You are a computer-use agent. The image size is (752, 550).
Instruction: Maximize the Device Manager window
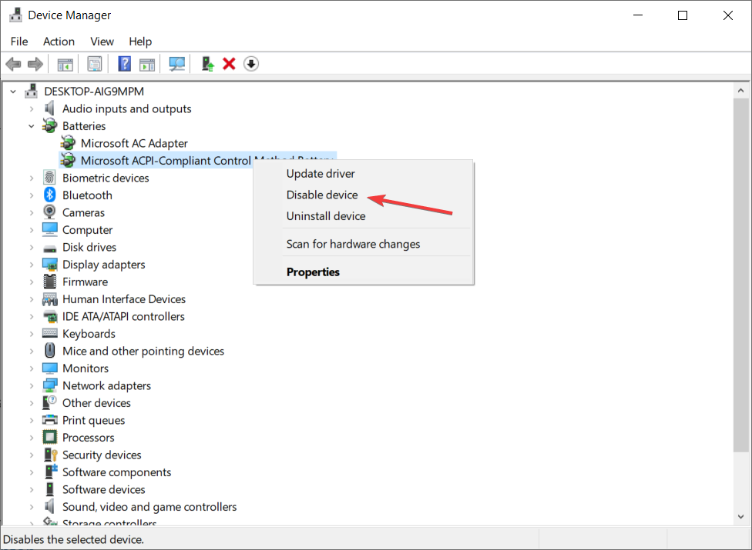click(x=683, y=15)
